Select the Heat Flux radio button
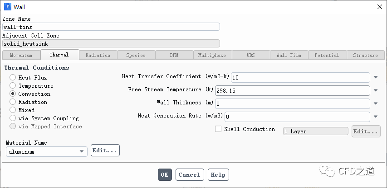The height and width of the screenshot is (188, 387). (13, 78)
